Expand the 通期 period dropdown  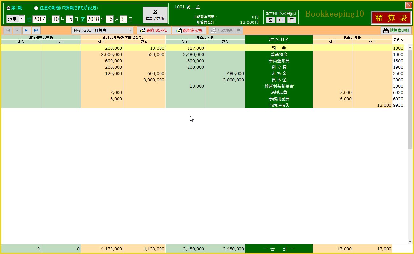click(21, 19)
